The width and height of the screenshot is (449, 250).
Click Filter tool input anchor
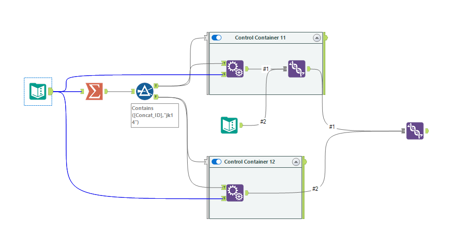pyautogui.click(x=133, y=92)
